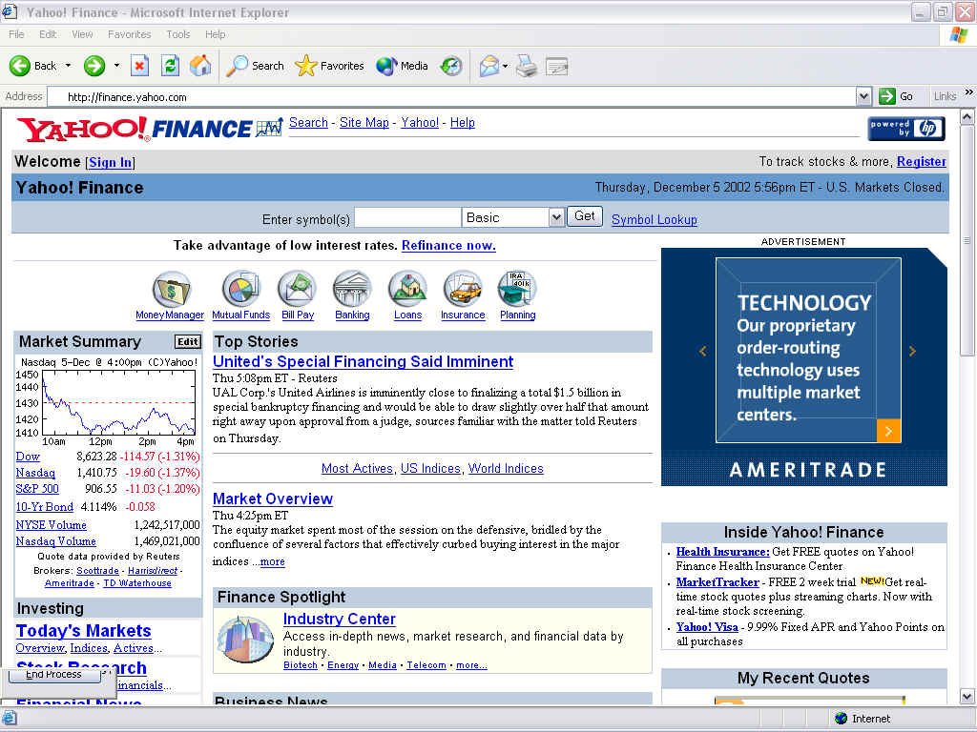The image size is (977, 732).
Task: Open the Favorites menu
Action: 129,34
